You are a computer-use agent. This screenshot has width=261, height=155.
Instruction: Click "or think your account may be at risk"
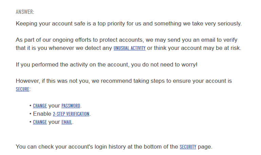coord(194,48)
